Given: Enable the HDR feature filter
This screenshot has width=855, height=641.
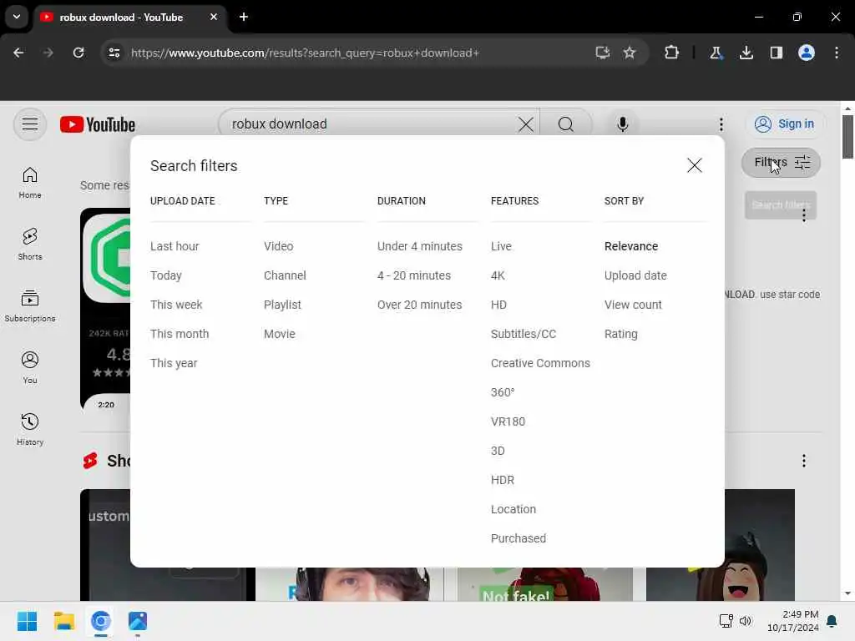Looking at the screenshot, I should [x=502, y=480].
